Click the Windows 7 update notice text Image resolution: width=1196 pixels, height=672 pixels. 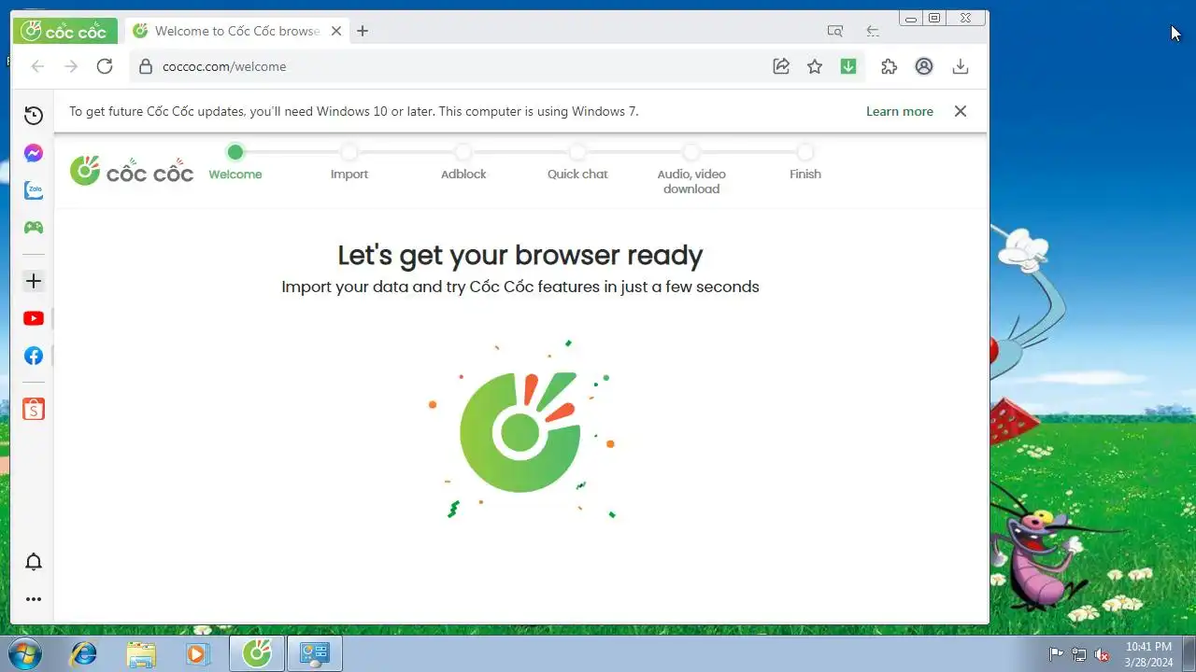point(354,111)
